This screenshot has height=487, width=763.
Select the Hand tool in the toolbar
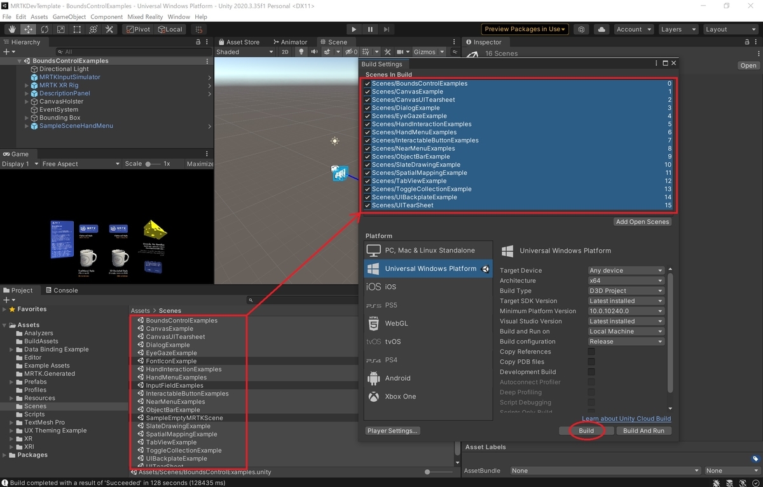pyautogui.click(x=12, y=29)
